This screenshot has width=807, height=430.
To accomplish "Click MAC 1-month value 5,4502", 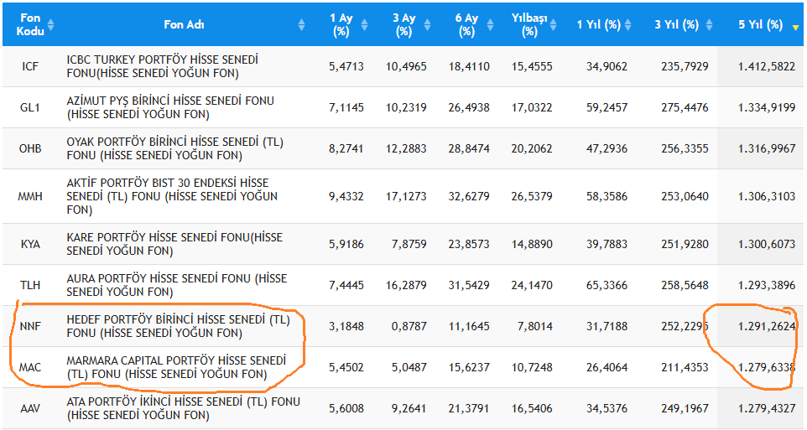I will coord(346,367).
